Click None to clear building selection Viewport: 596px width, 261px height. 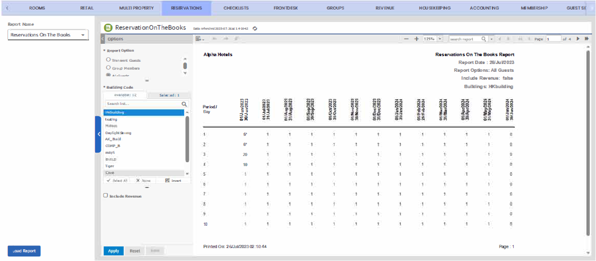pyautogui.click(x=143, y=181)
